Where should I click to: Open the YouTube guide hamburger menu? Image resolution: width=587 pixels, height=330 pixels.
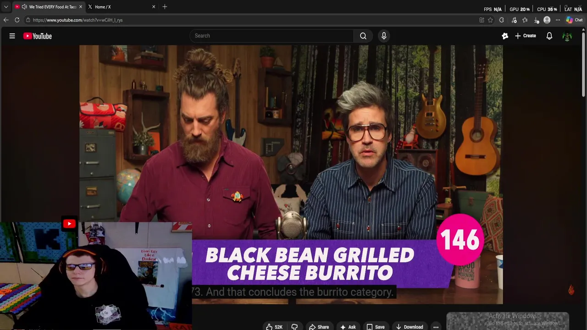pos(12,36)
